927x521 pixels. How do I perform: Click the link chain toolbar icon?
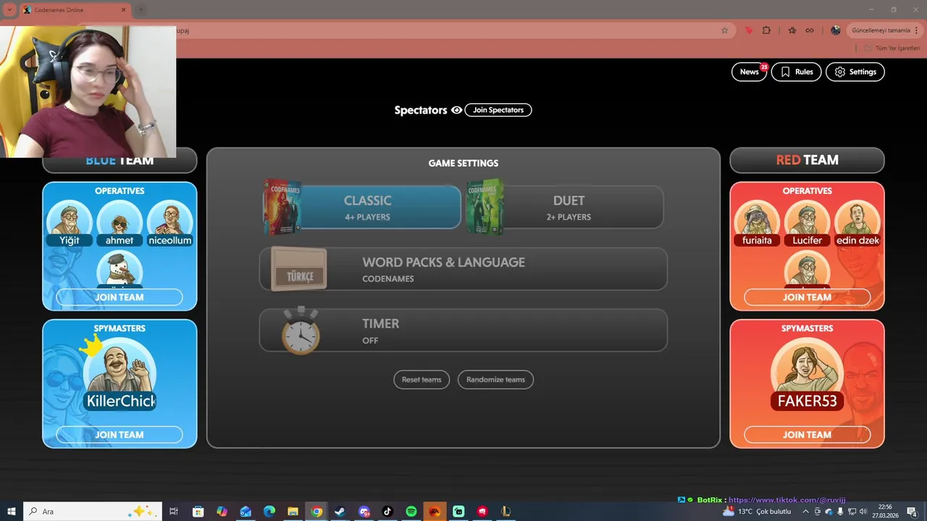tap(810, 30)
